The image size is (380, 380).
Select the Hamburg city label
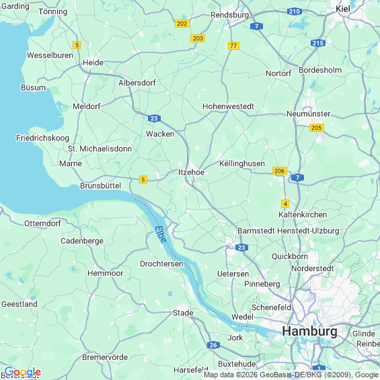coord(309,332)
